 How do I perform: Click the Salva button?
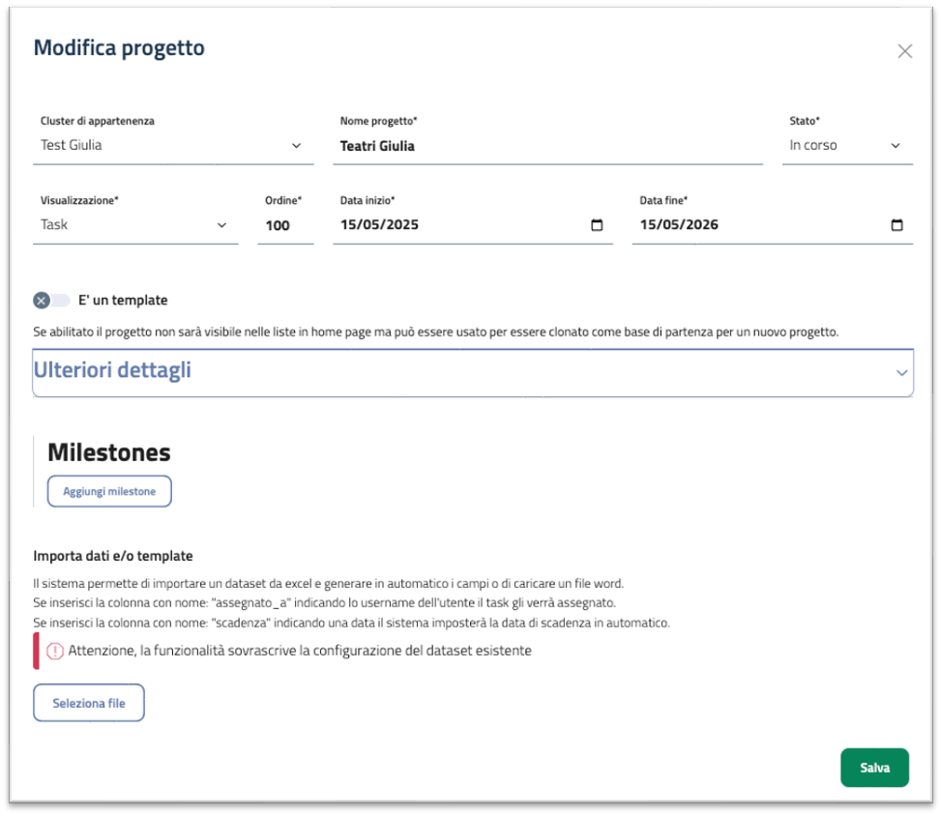coord(874,767)
